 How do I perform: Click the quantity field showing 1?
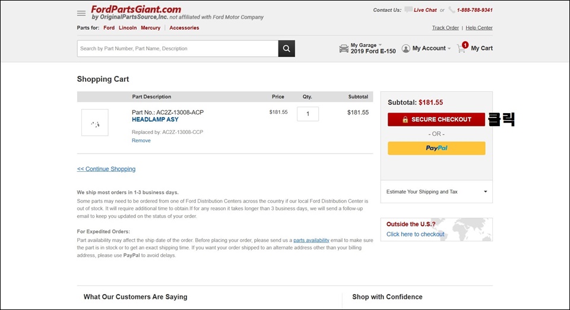(x=308, y=114)
